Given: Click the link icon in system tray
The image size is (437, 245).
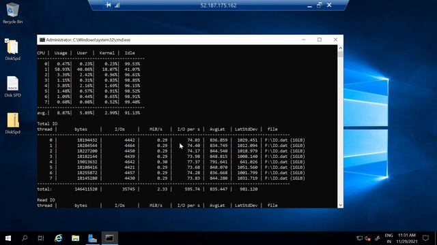Looking at the screenshot, I should [x=377, y=238].
